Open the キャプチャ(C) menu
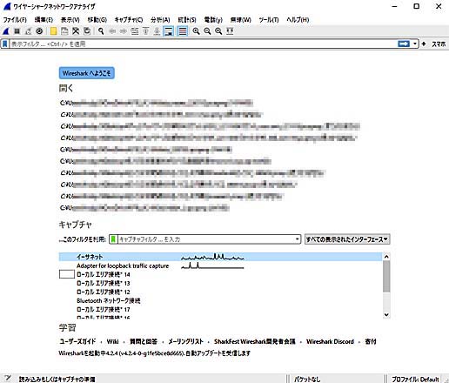The image size is (449, 383). 129,20
